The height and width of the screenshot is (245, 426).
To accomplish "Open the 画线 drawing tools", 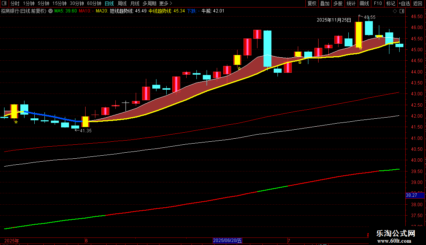I will [364, 3].
